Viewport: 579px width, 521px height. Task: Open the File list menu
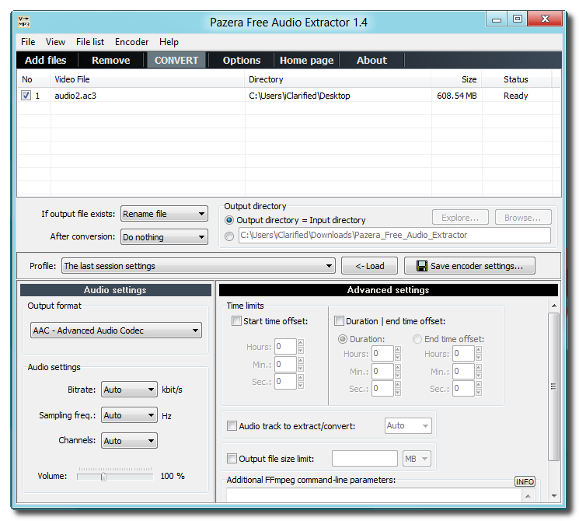[90, 42]
